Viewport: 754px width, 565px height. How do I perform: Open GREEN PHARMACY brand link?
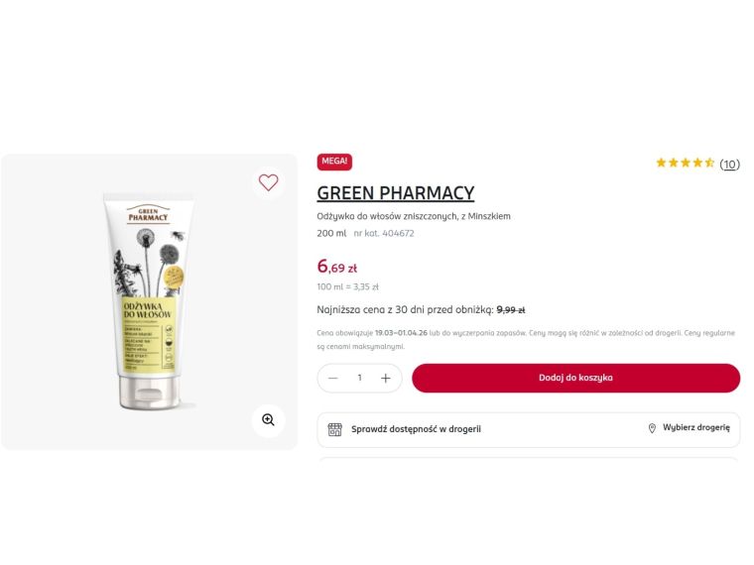(x=396, y=193)
